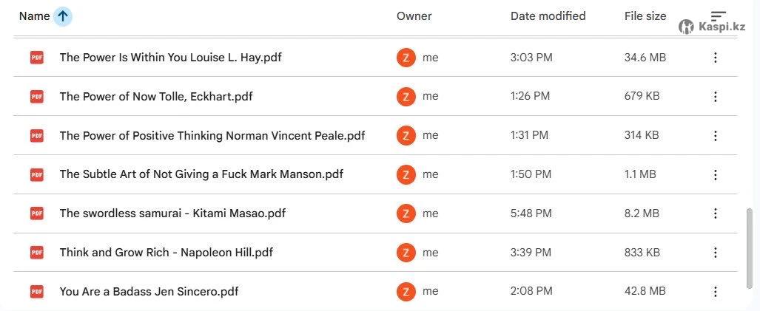
Task: Open more actions for The Power of Now
Action: tap(715, 97)
